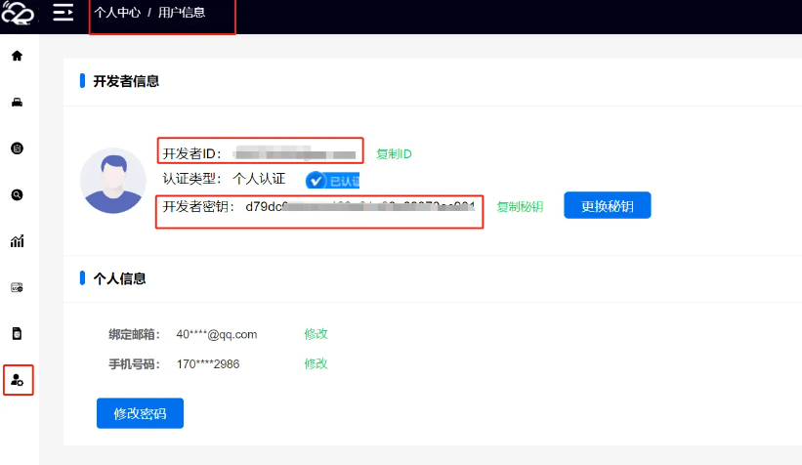Viewport: 802px width, 465px height.
Task: Click the user avatar image
Action: (114, 181)
